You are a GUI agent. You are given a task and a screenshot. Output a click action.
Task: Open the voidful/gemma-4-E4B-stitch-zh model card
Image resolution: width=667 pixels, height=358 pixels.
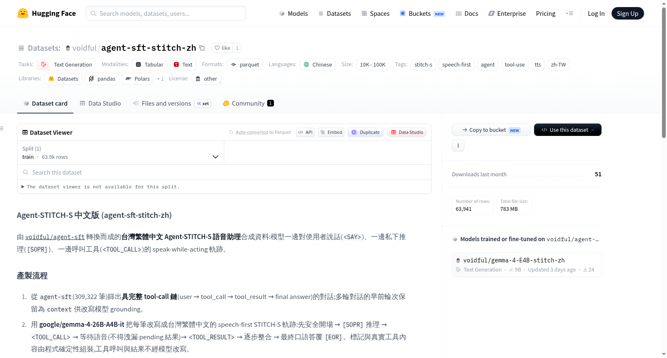point(527,265)
